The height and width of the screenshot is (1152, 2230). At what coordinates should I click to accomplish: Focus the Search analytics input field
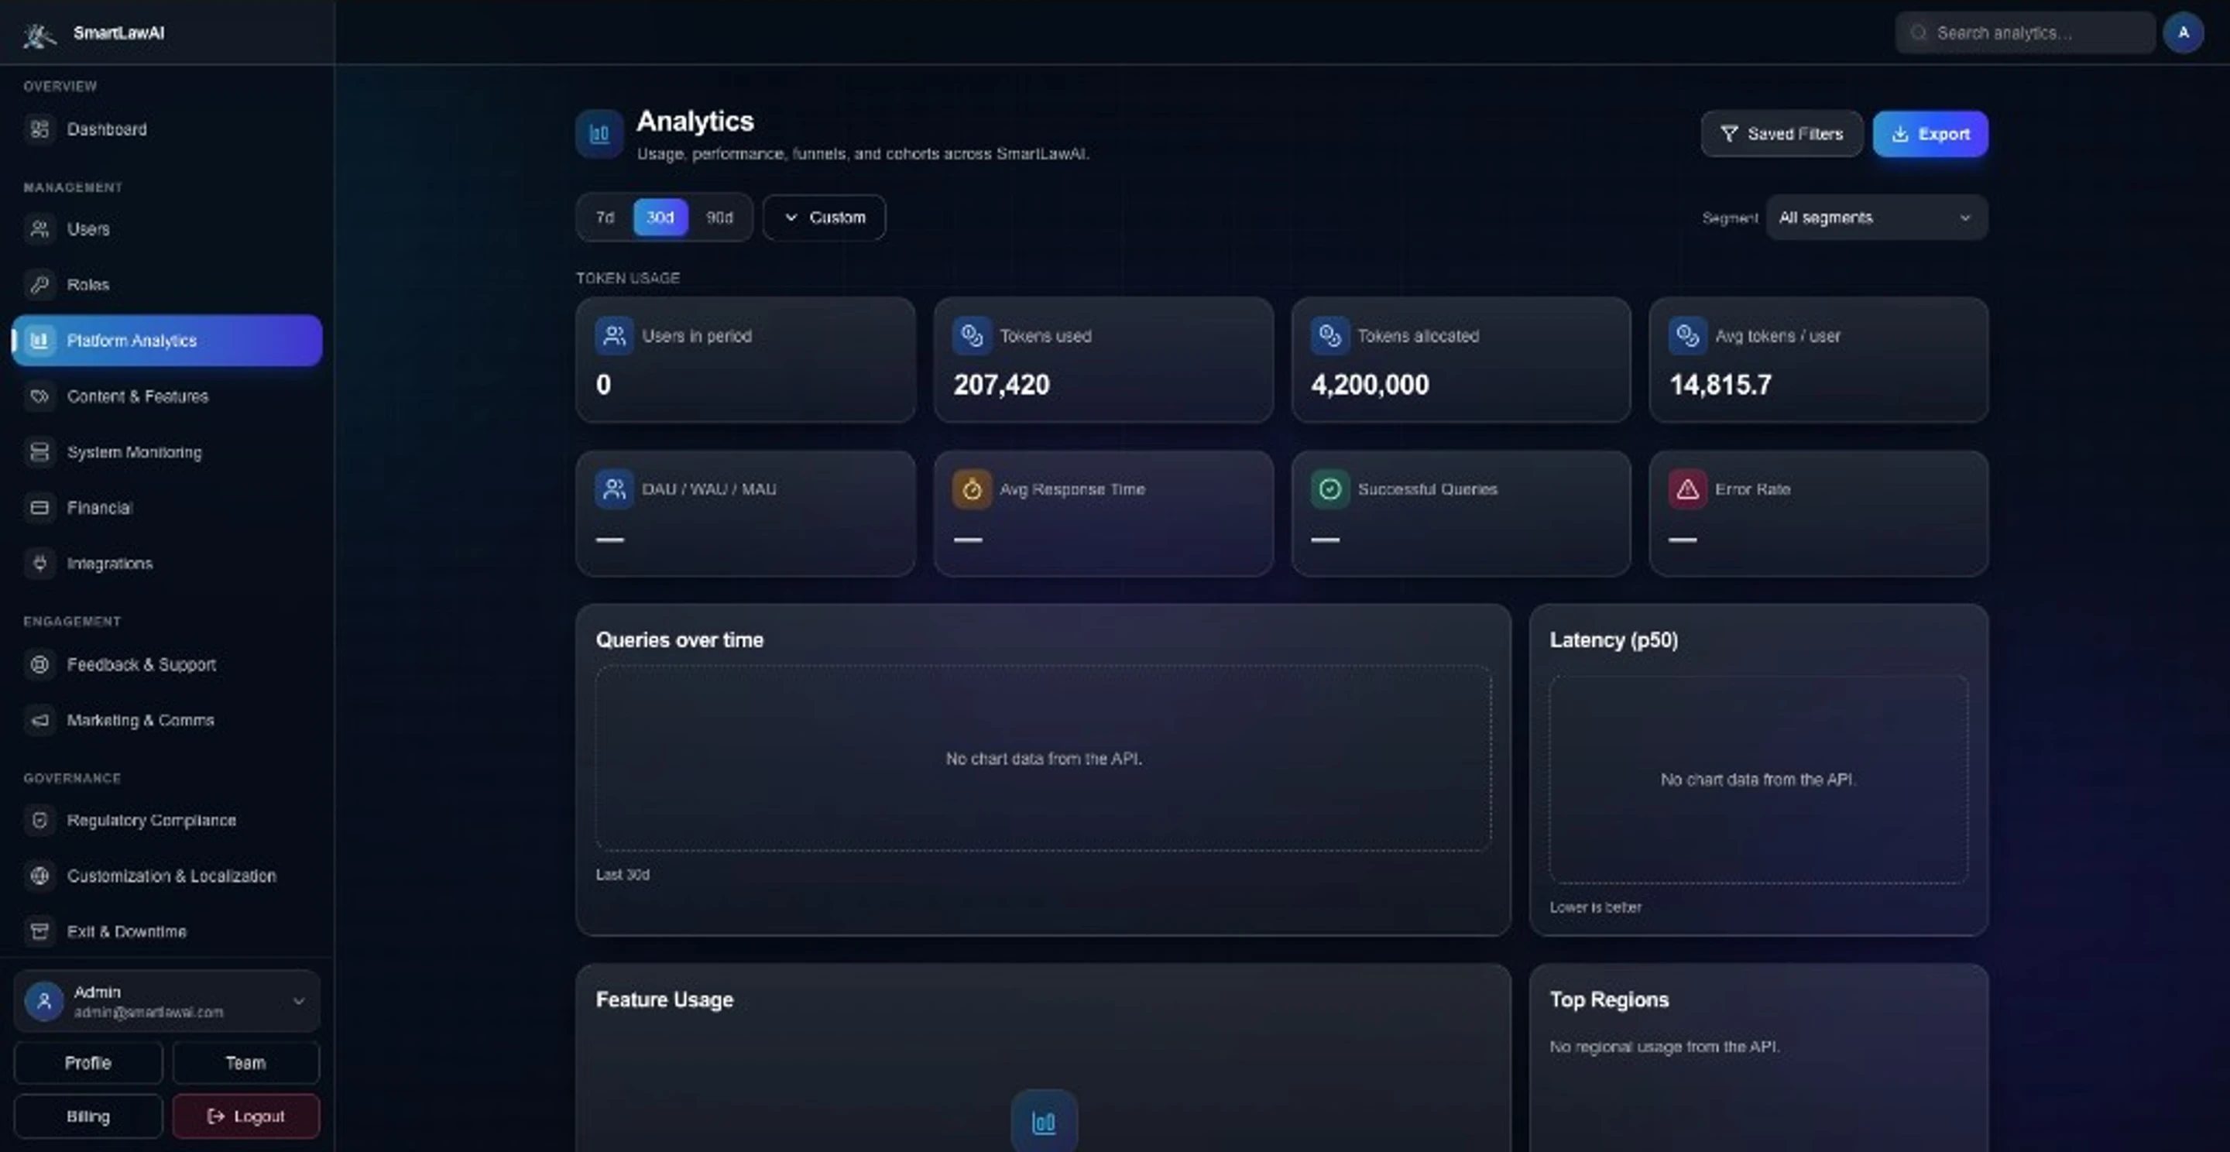pos(2025,33)
